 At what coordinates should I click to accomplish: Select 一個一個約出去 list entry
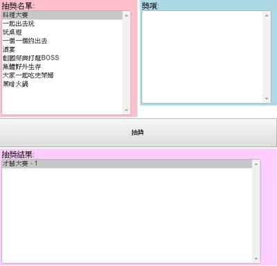point(62,41)
